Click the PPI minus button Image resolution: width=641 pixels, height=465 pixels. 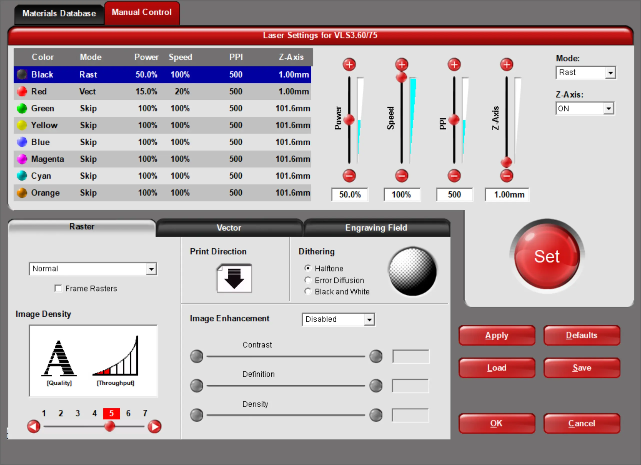click(454, 175)
